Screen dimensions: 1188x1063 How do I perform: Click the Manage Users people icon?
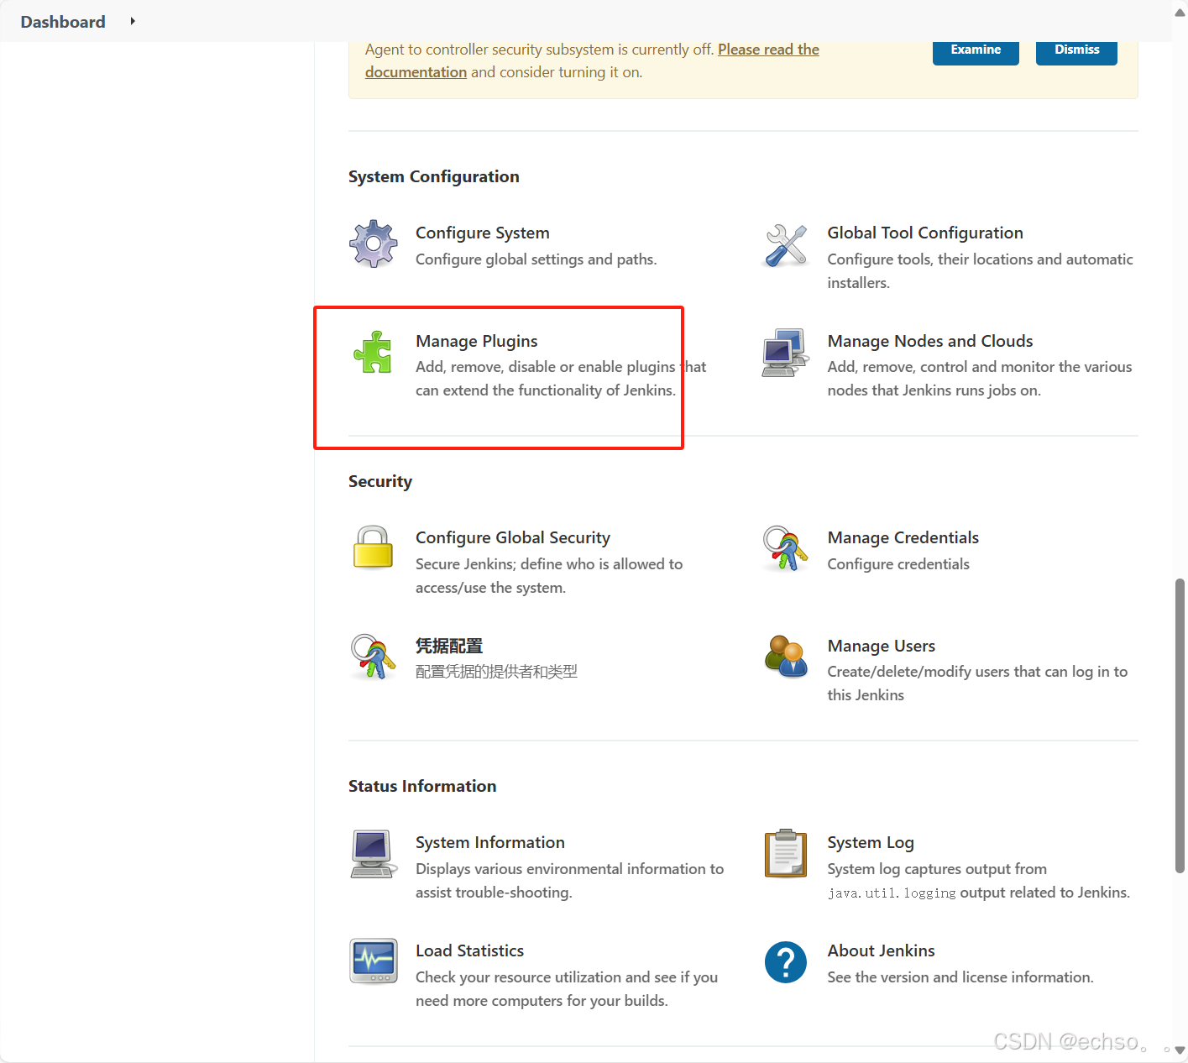[786, 657]
